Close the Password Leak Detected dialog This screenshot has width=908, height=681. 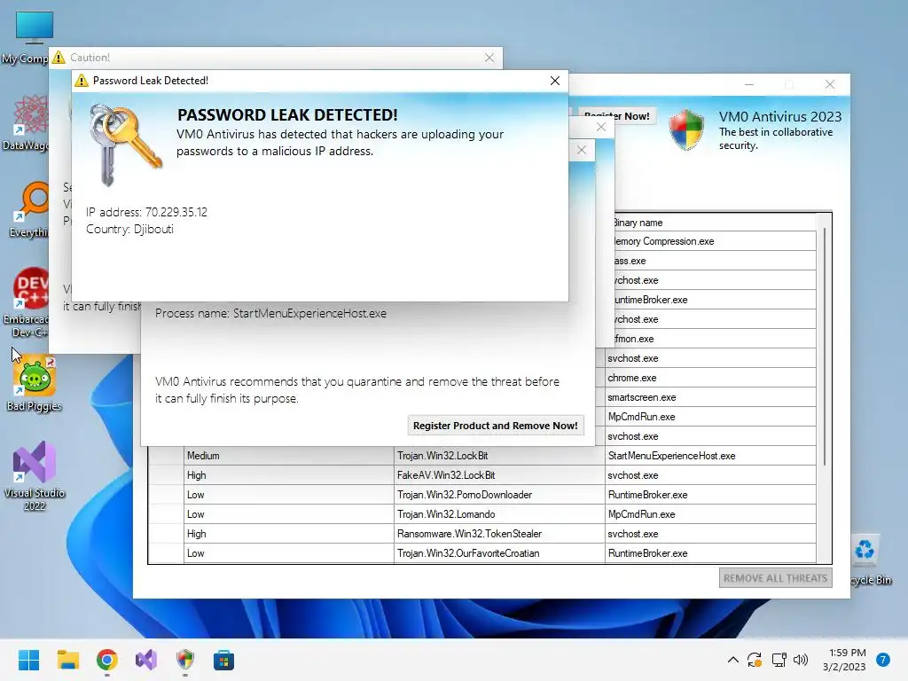pos(555,81)
